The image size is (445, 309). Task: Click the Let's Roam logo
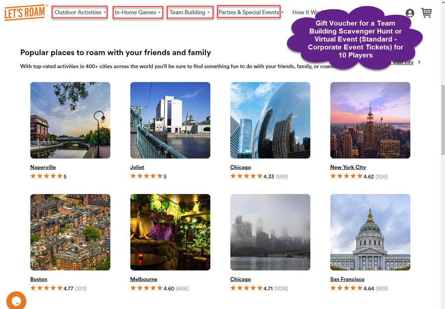25,13
